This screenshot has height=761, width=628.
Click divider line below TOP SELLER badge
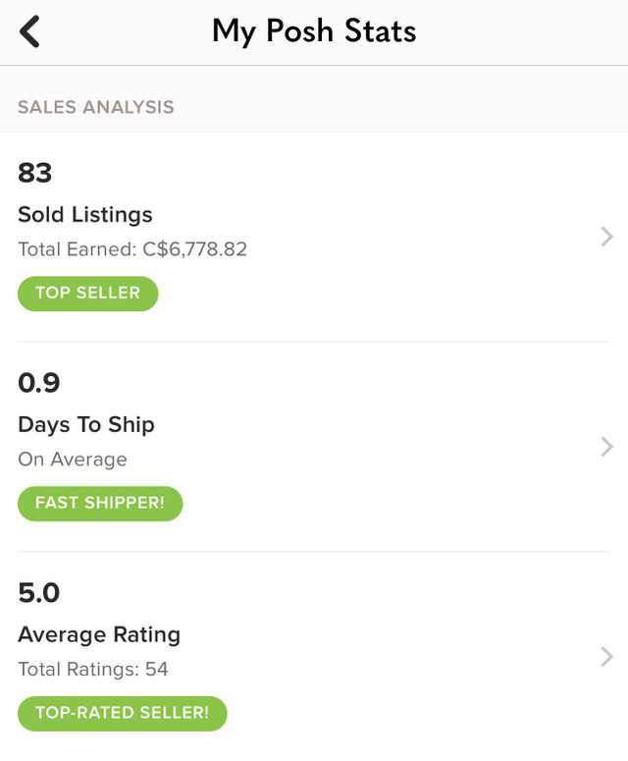(314, 342)
